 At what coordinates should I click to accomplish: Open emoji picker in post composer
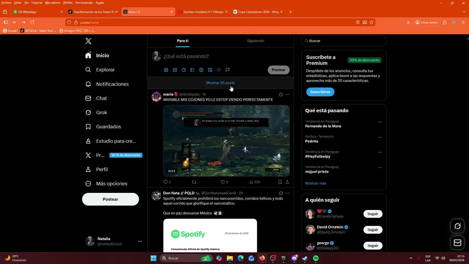click(x=201, y=70)
